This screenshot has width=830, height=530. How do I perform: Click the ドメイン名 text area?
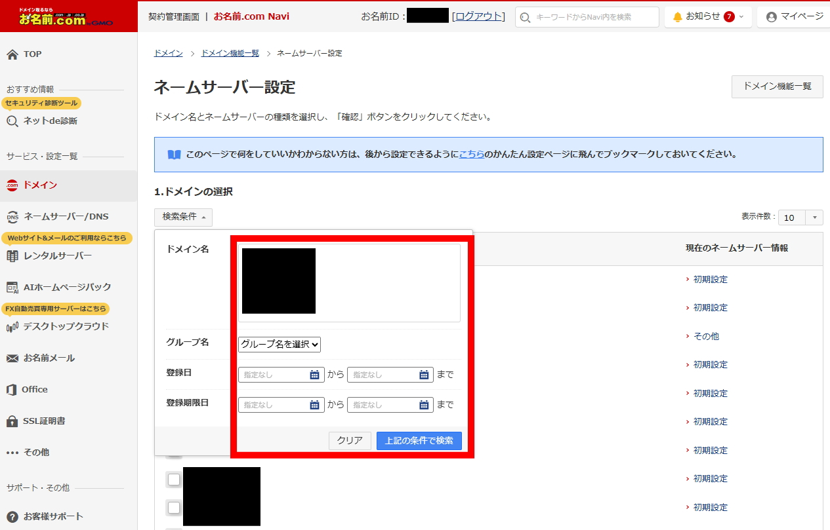pyautogui.click(x=349, y=282)
